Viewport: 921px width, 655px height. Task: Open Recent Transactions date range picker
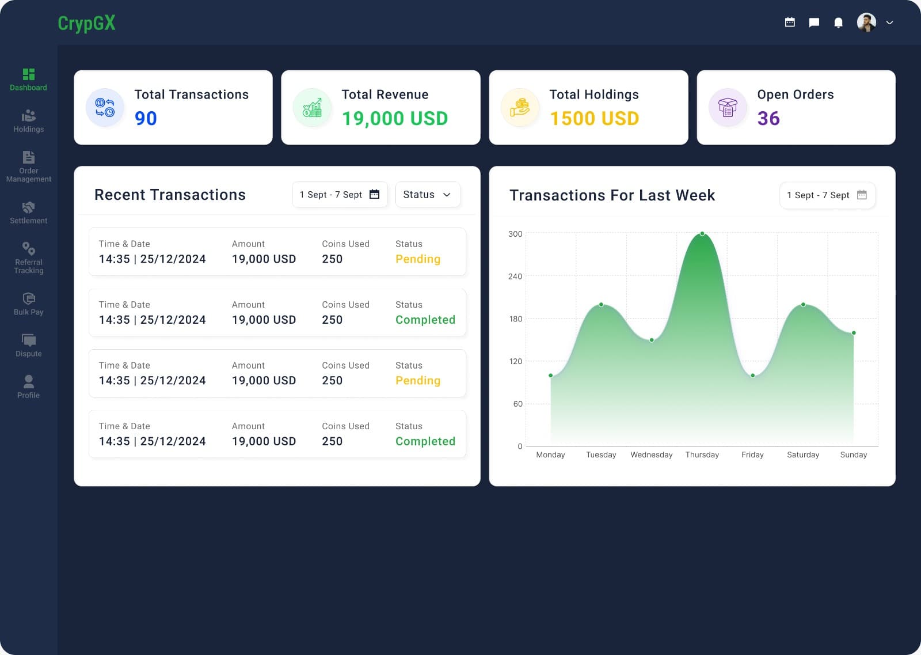pyautogui.click(x=340, y=195)
